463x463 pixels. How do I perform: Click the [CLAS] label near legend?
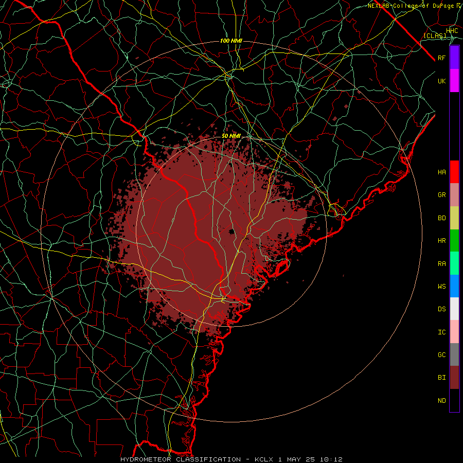[435, 35]
